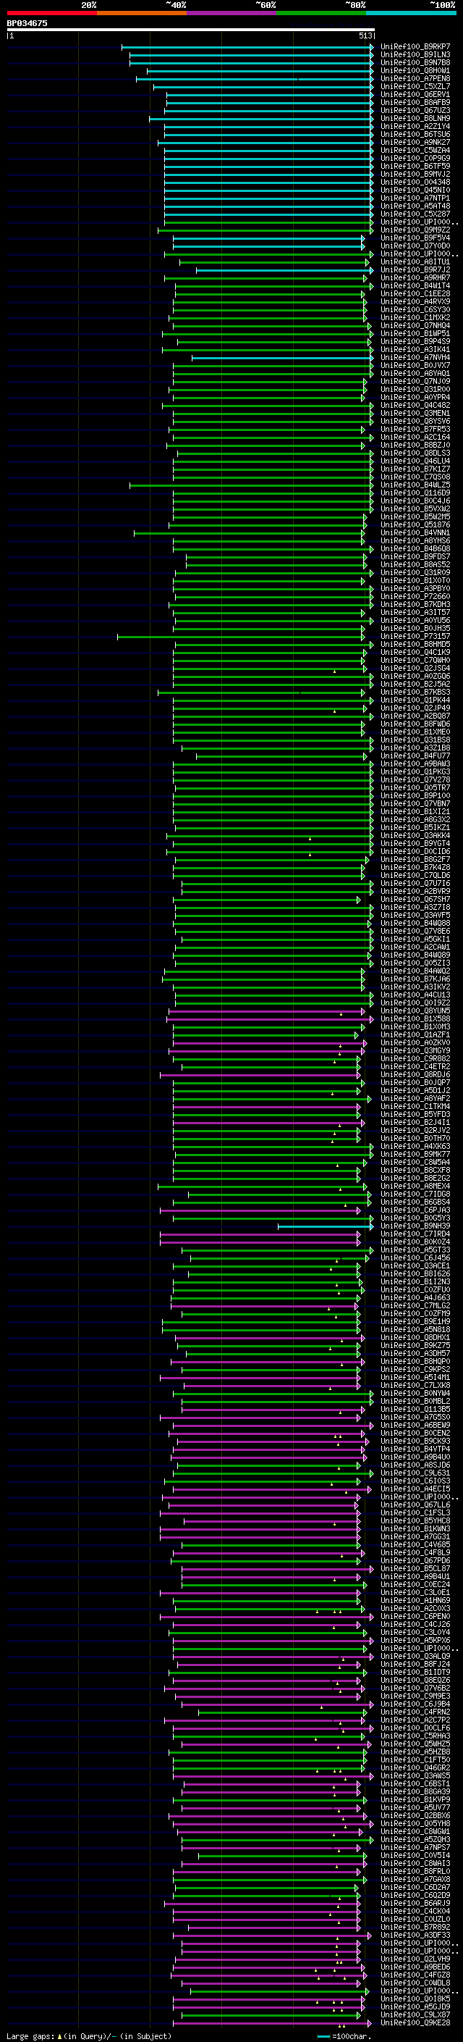The height and width of the screenshot is (2042, 463).
Task: Select the label UniRef100_Q7Y0D0
Action: (x=415, y=246)
